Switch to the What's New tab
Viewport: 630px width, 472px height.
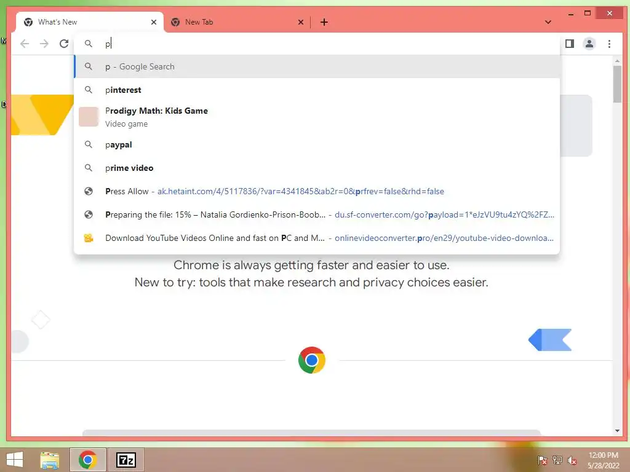[90, 22]
